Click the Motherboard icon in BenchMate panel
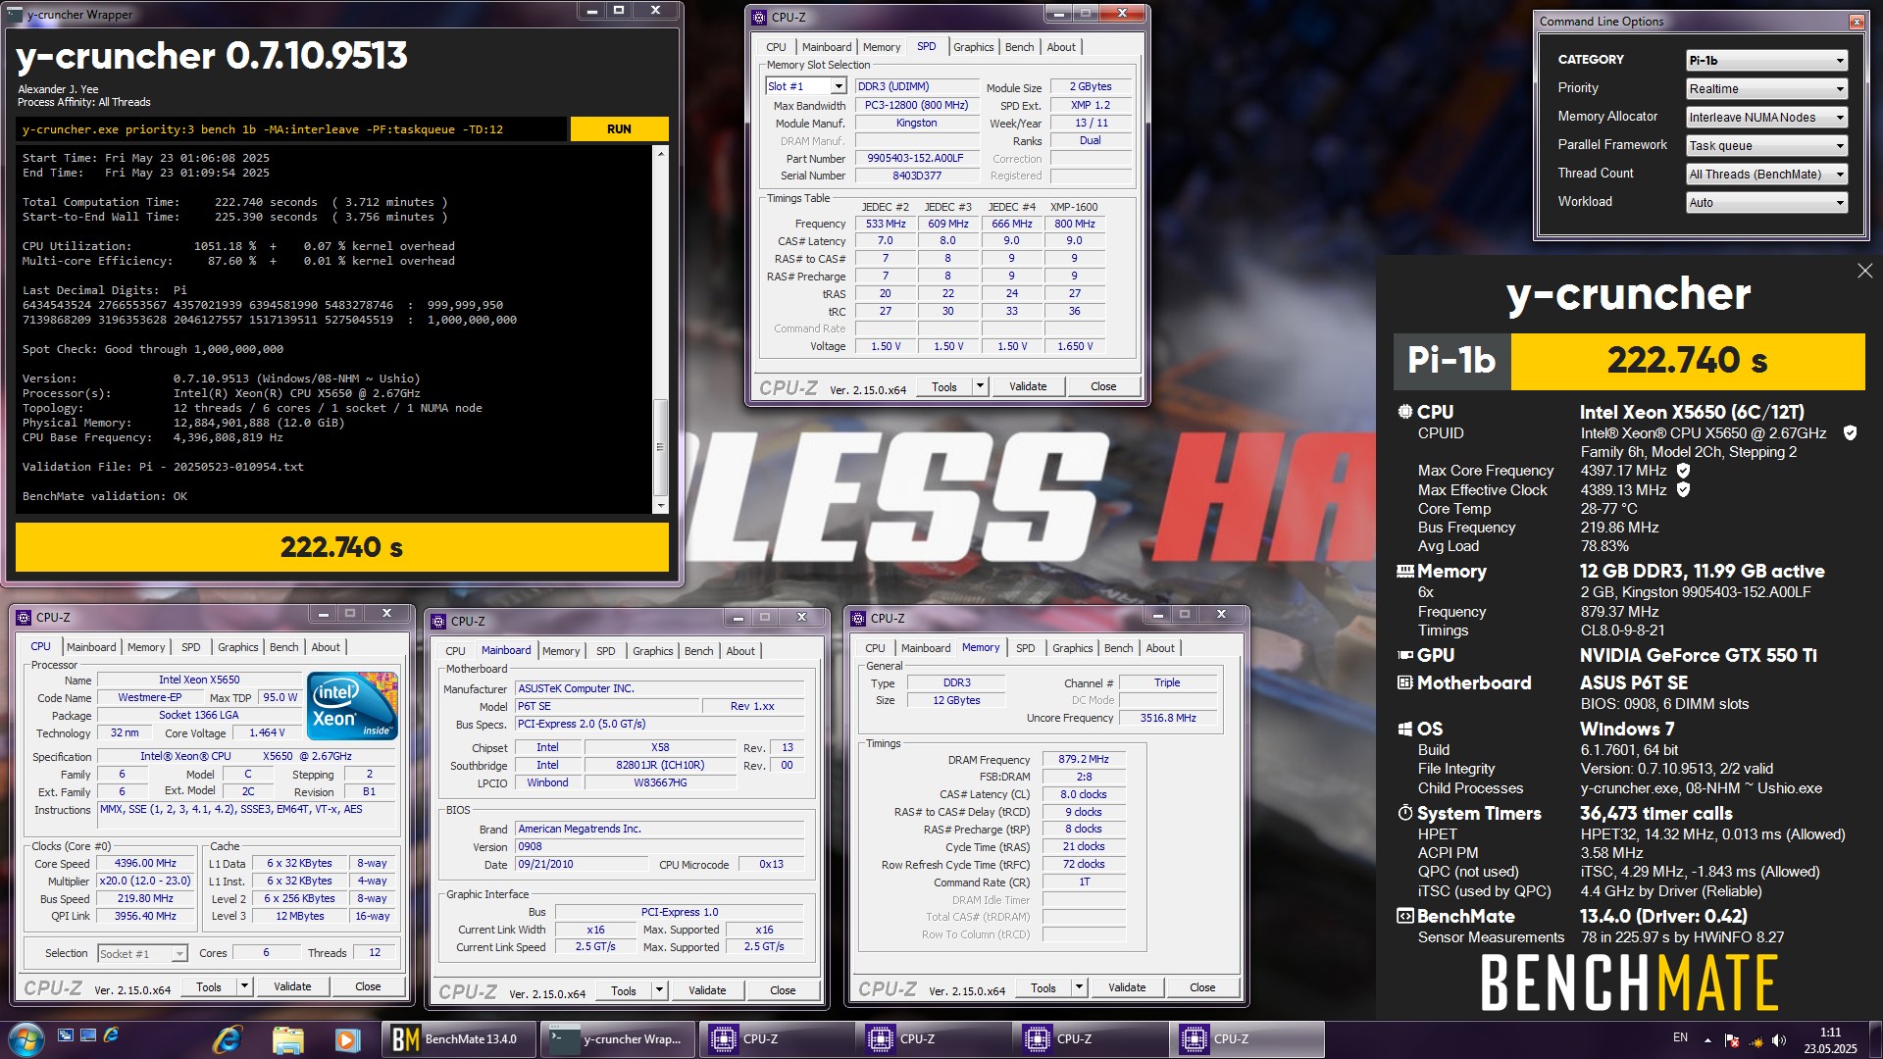This screenshot has height=1059, width=1883. [x=1404, y=682]
